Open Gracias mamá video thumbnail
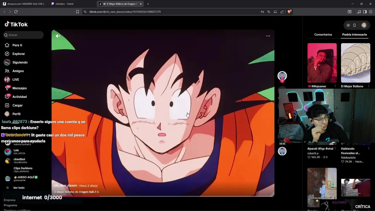Screen dimensions: 375x211 (322, 188)
